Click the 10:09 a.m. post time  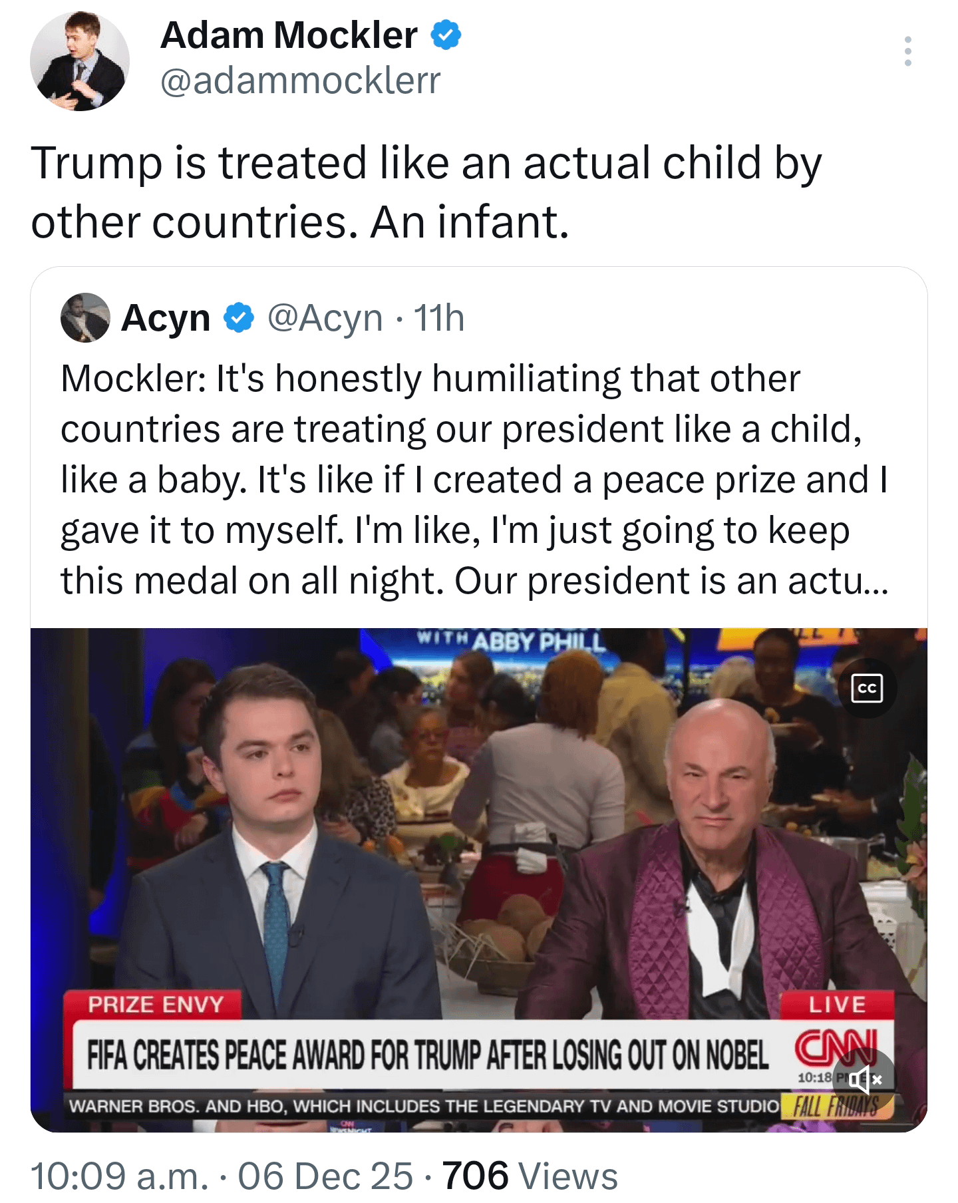[120, 1176]
